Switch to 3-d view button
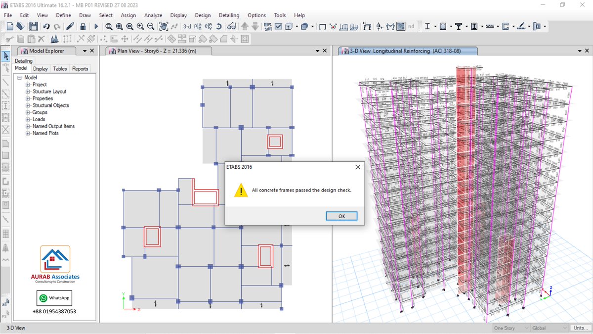The width and height of the screenshot is (593, 334). tap(187, 27)
